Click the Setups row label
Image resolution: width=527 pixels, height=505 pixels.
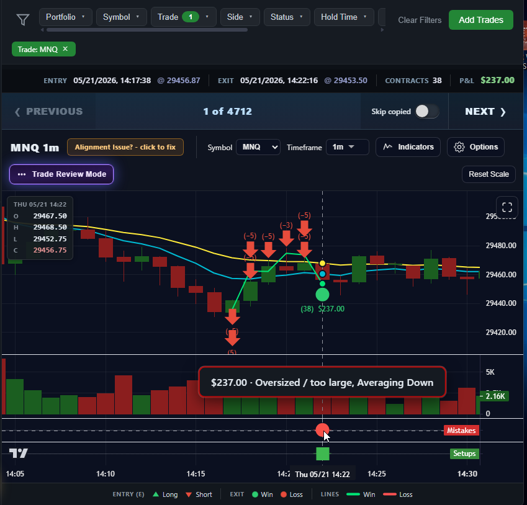click(x=464, y=454)
